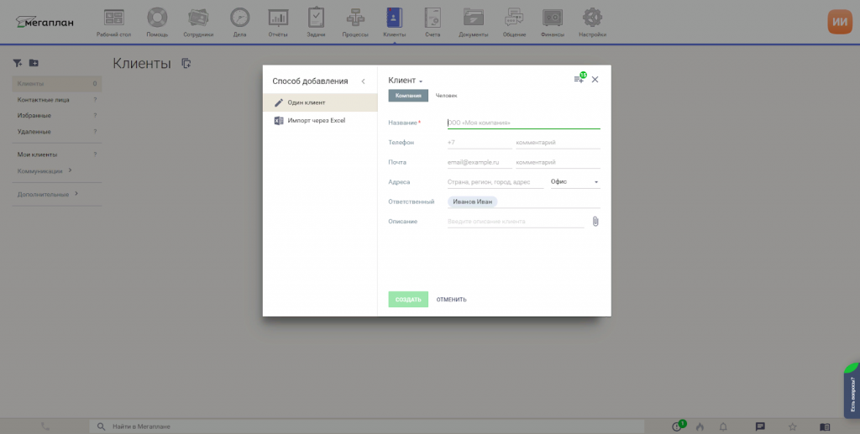Click the notifications bell in bottom bar
This screenshot has height=434, width=860.
722,426
